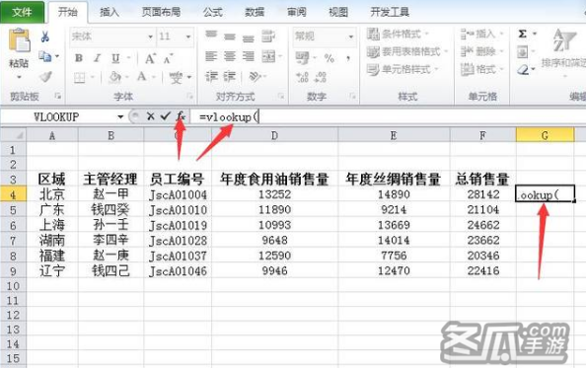The height and width of the screenshot is (369, 586).
Task: Open the Font dialog launcher
Action: (x=189, y=97)
